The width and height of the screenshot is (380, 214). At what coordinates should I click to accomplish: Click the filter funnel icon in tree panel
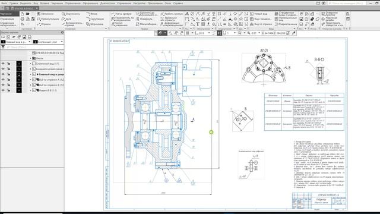(x=3, y=47)
